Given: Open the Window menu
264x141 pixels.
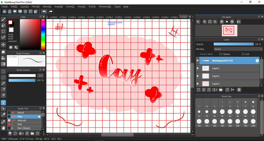Looking at the screenshot, I should [x=105, y=6].
